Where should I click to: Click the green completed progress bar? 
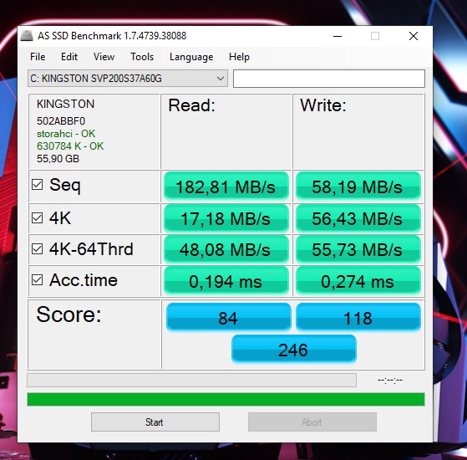pos(226,400)
